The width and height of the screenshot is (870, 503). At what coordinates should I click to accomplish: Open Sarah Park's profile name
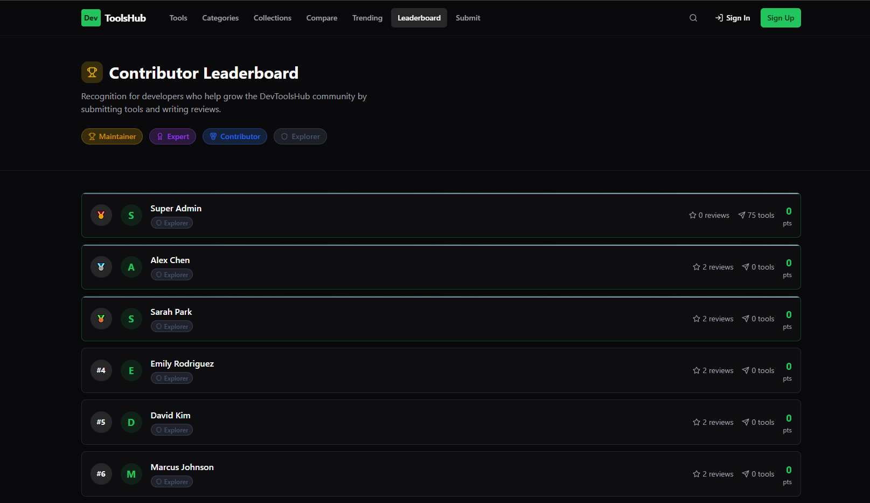pos(171,312)
